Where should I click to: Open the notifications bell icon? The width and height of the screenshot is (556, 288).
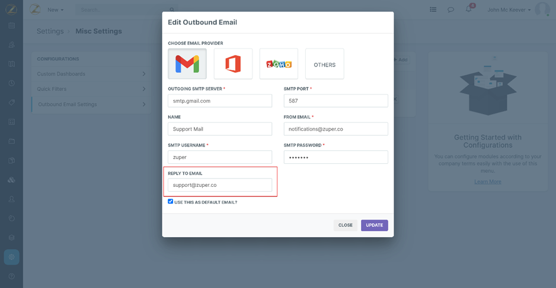point(468,9)
